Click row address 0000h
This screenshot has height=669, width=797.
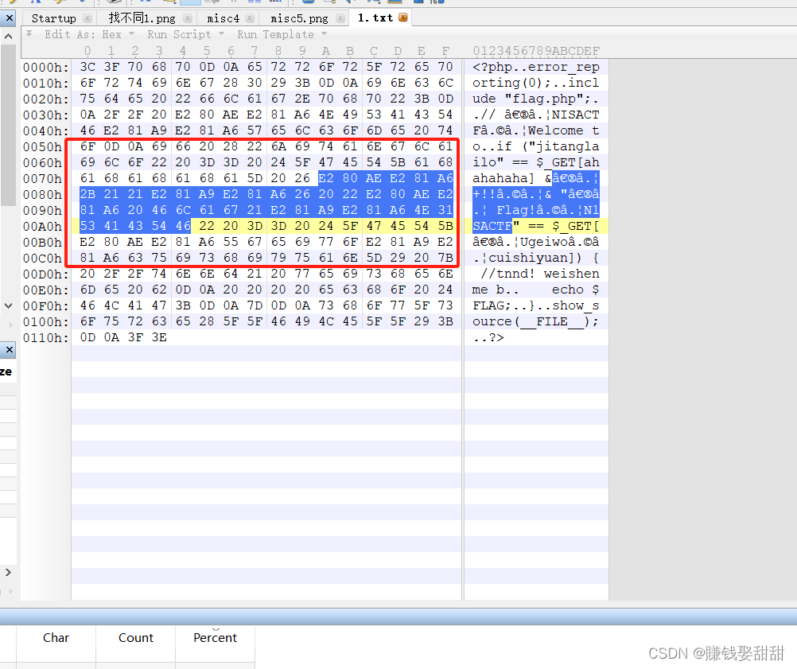(x=46, y=67)
